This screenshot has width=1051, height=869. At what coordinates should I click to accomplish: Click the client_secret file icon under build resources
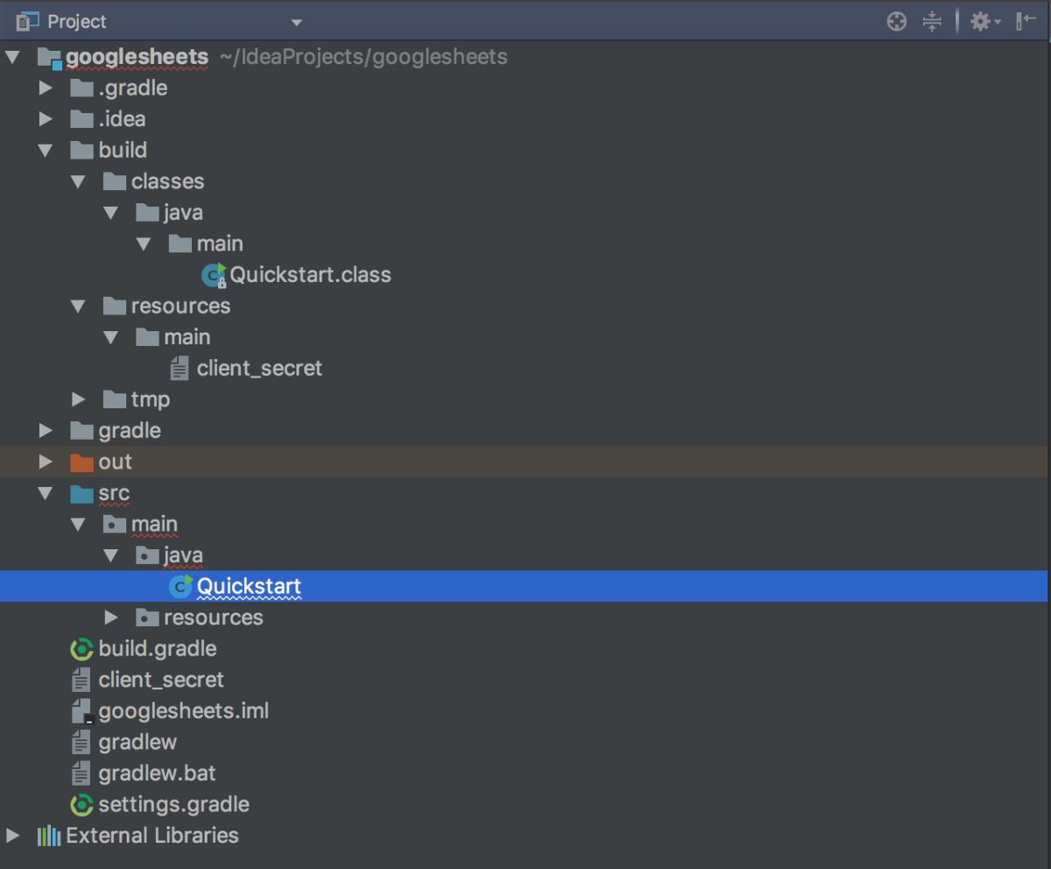coord(180,368)
